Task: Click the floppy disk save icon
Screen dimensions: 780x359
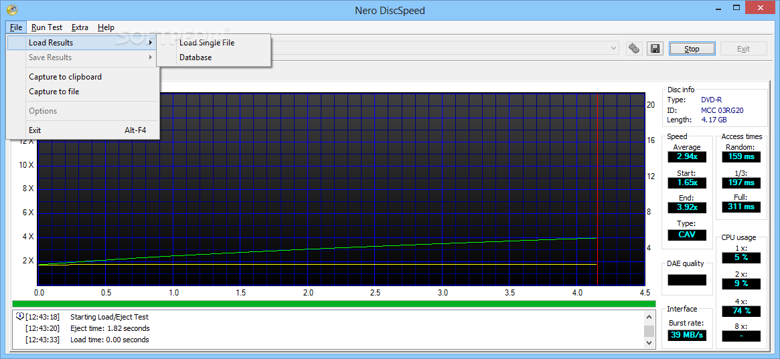Action: click(655, 49)
